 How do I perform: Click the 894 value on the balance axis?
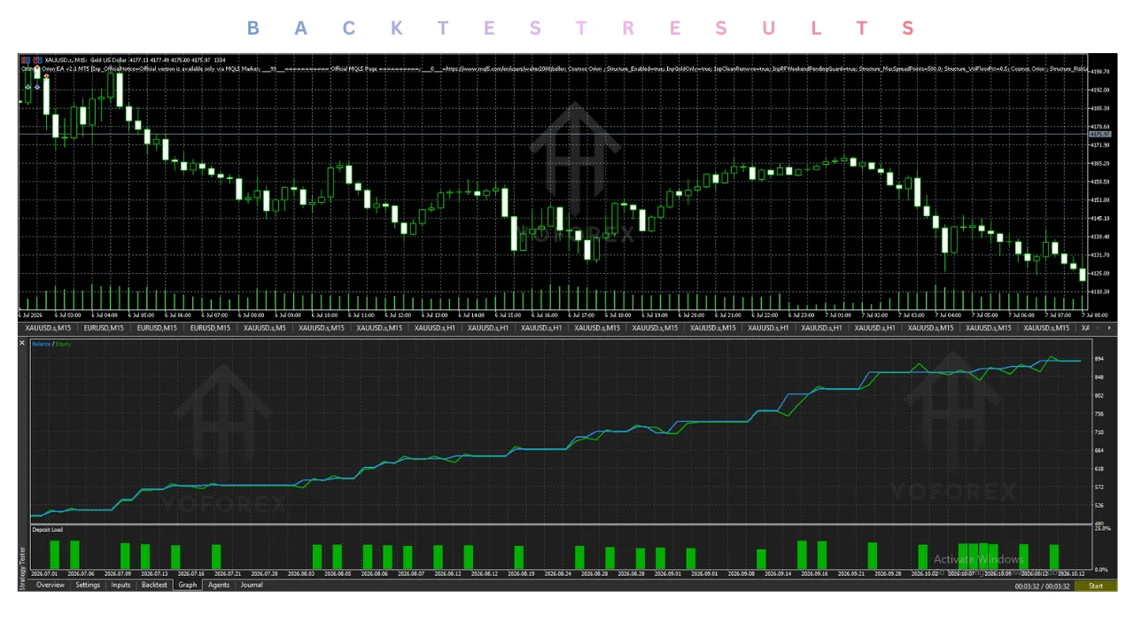click(x=1099, y=359)
